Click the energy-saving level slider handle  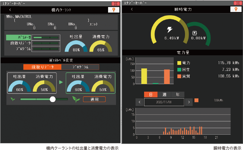pyautogui.click(x=53, y=99)
